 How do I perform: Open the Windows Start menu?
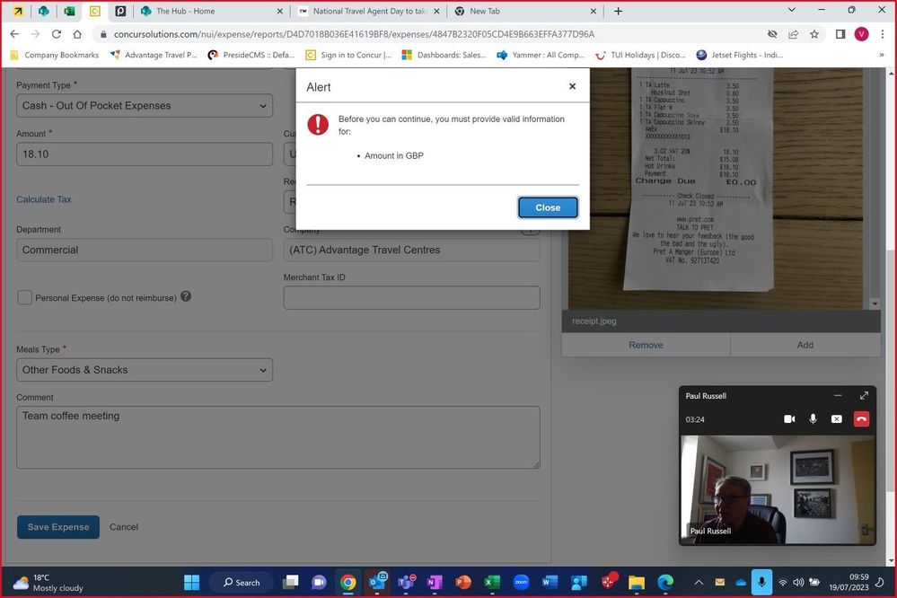point(191,583)
